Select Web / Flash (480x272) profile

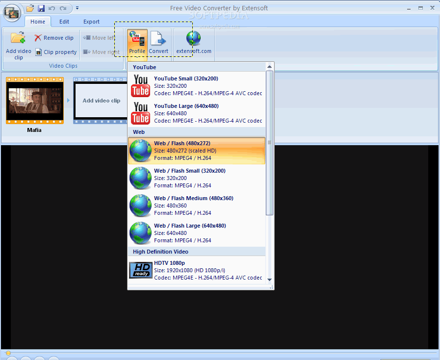click(197, 151)
